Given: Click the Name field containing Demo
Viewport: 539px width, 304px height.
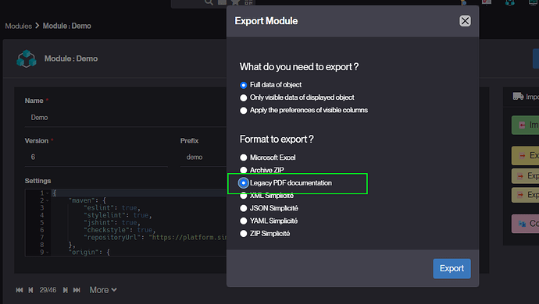Looking at the screenshot, I should (x=126, y=118).
